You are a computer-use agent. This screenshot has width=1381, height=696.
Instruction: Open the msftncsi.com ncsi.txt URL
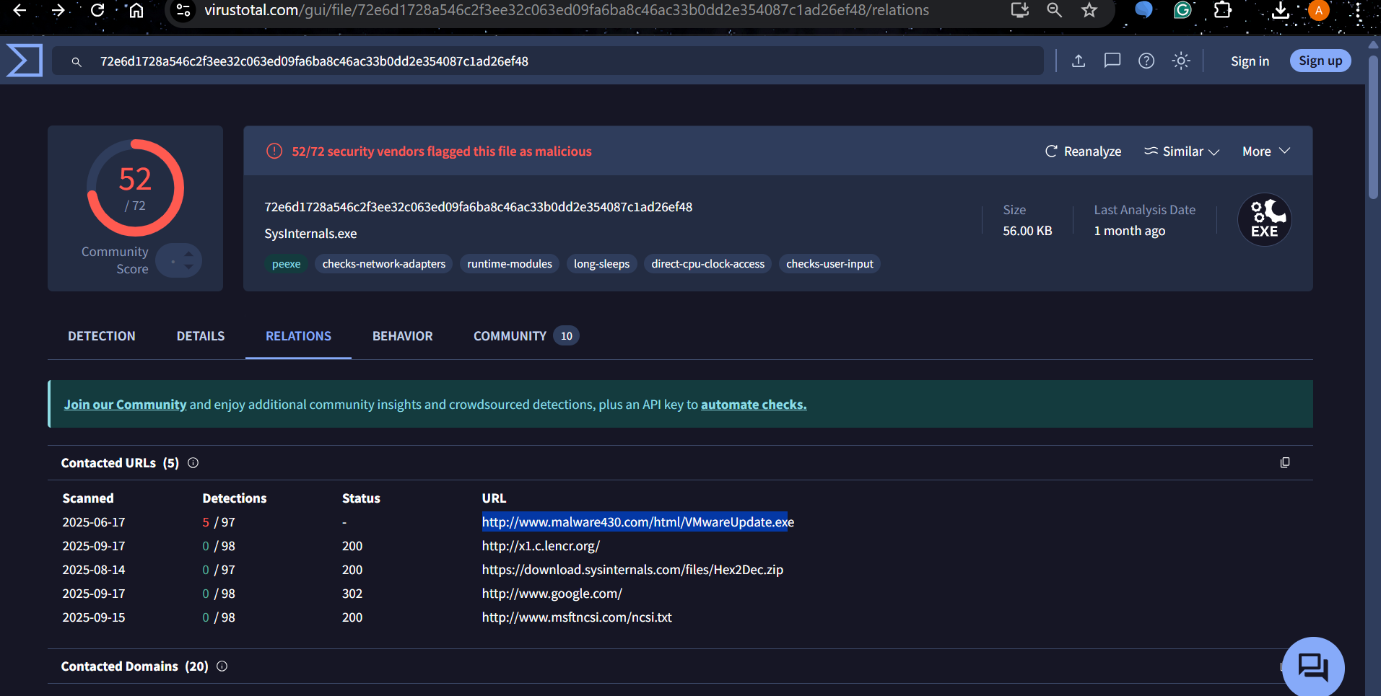[577, 617]
